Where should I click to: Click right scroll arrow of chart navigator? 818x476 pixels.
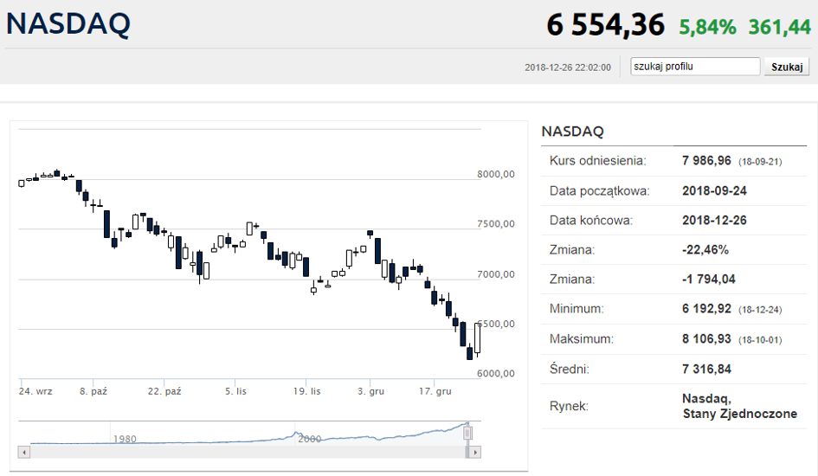474,452
